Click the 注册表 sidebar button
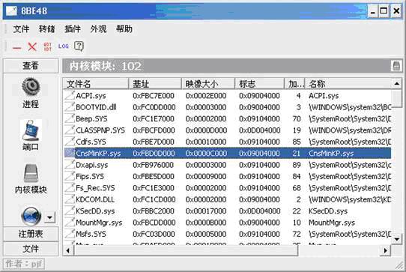 31,234
